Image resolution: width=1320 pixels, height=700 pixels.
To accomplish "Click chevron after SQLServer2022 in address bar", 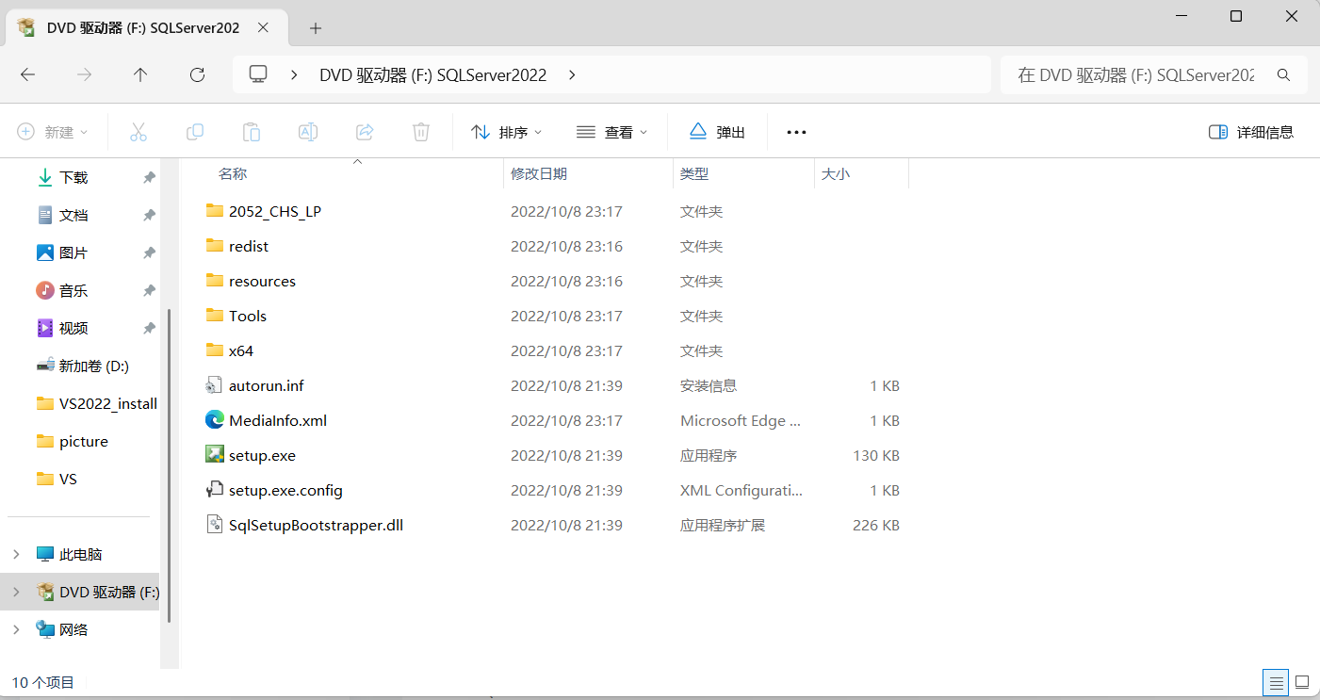I will (x=572, y=74).
